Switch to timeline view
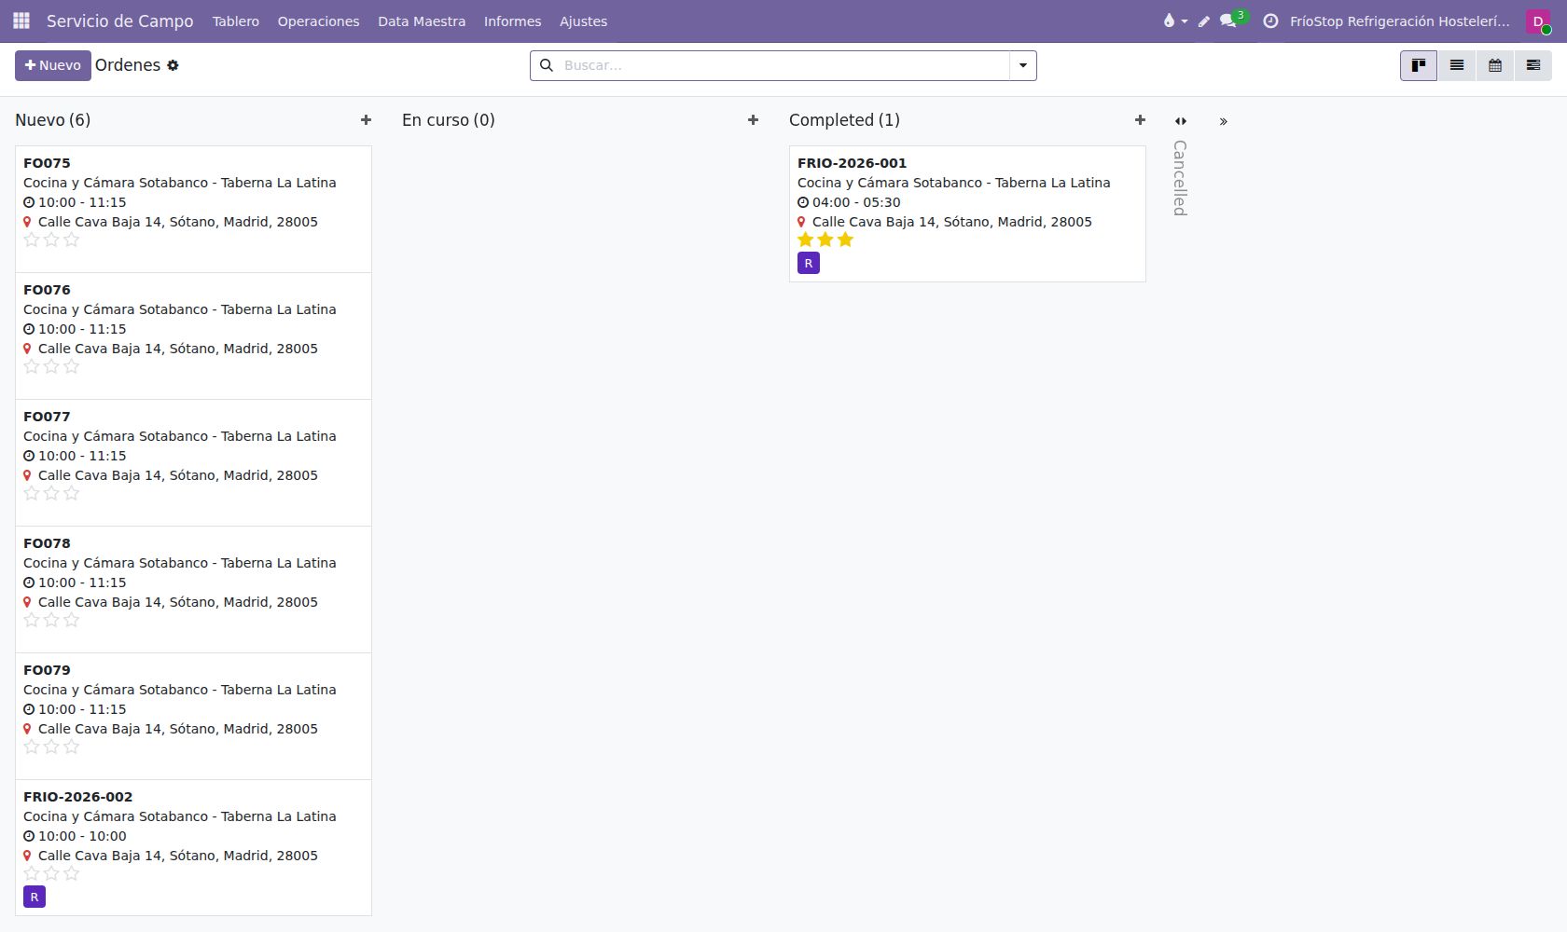The image size is (1567, 932). point(1533,65)
